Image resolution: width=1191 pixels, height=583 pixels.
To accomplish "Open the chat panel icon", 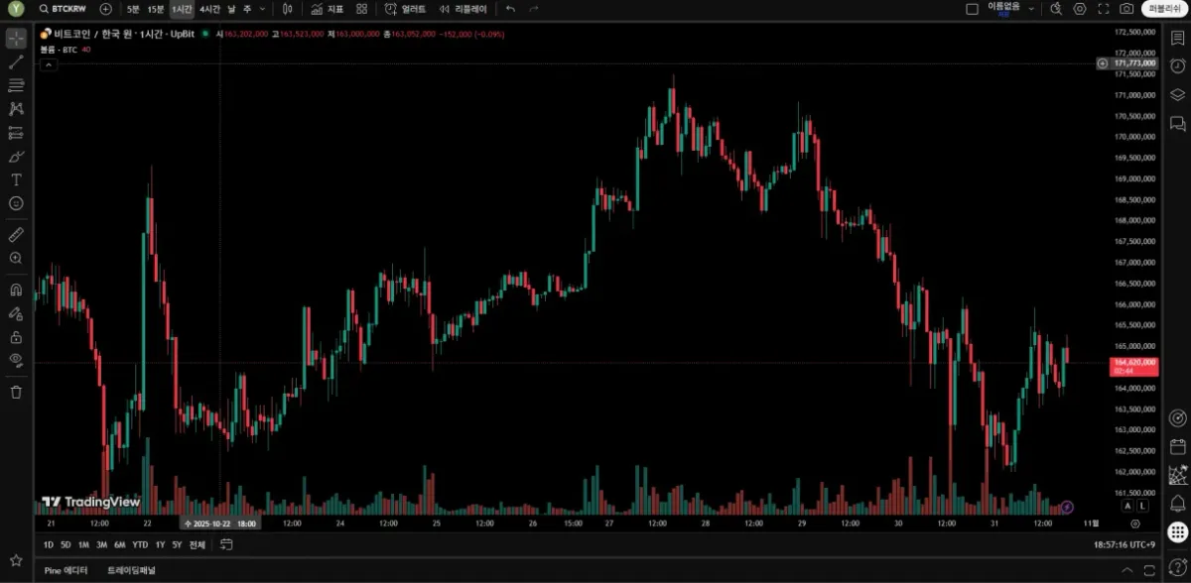I will click(x=1177, y=123).
